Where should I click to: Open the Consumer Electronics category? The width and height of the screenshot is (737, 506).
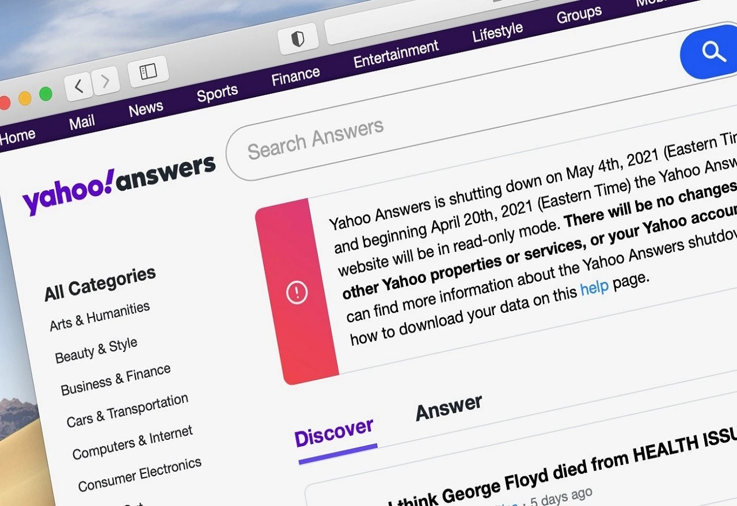tap(140, 475)
